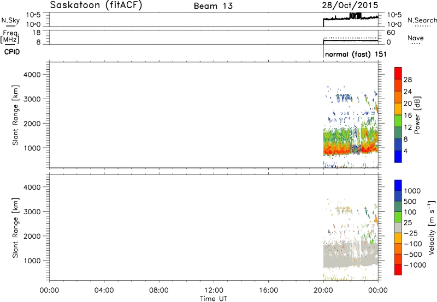The width and height of the screenshot is (437, 302).
Task: Click the '04:00' time tick label
Action: 104,291
